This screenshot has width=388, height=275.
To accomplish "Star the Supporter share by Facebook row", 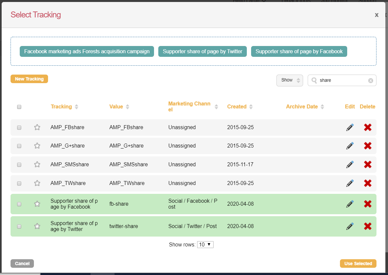I will click(37, 204).
